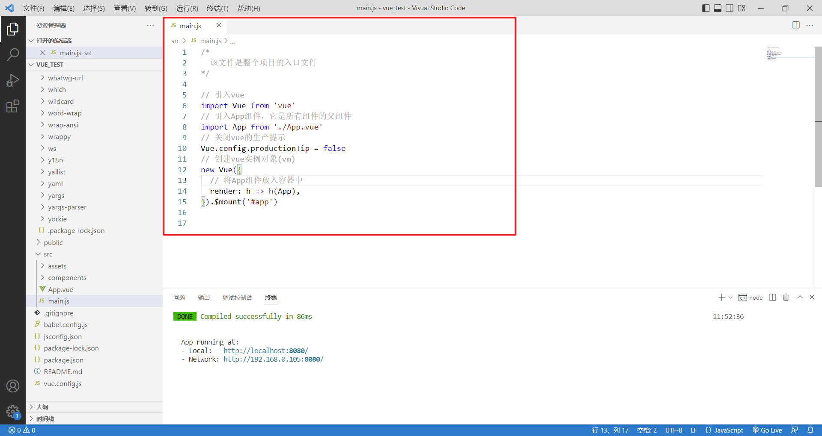Open notifications bell in status bar
This screenshot has width=822, height=436.
(810, 430)
